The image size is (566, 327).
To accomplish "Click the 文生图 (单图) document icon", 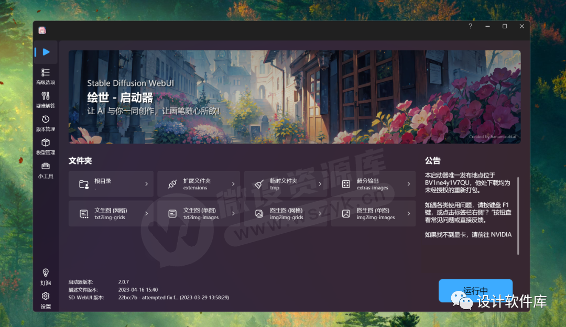I will [172, 214].
